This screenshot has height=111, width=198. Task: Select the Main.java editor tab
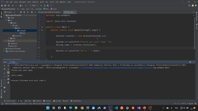click(x=70, y=12)
